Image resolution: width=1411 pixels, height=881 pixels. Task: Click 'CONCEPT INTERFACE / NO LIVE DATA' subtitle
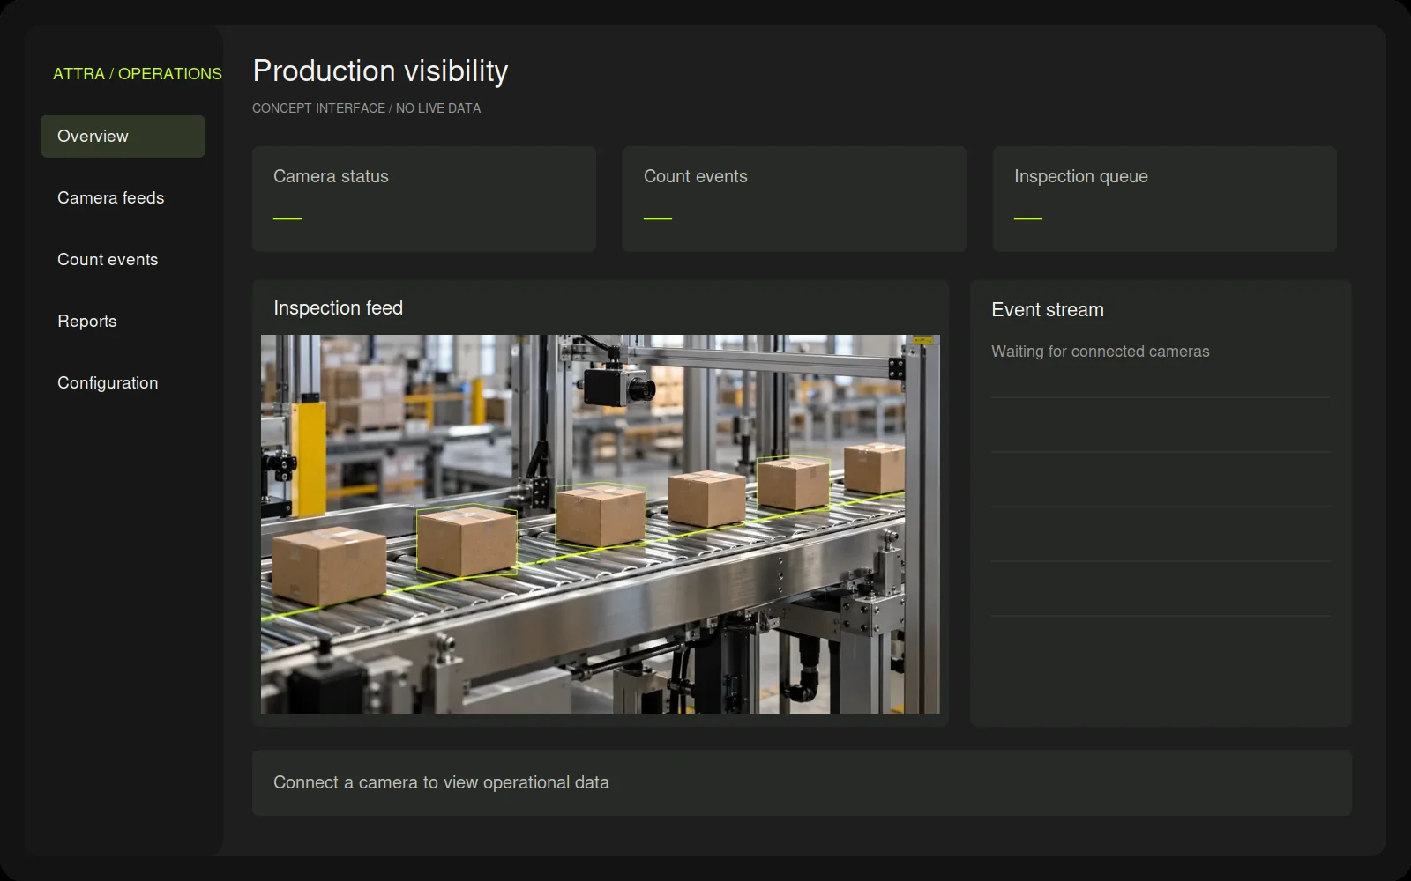[367, 108]
